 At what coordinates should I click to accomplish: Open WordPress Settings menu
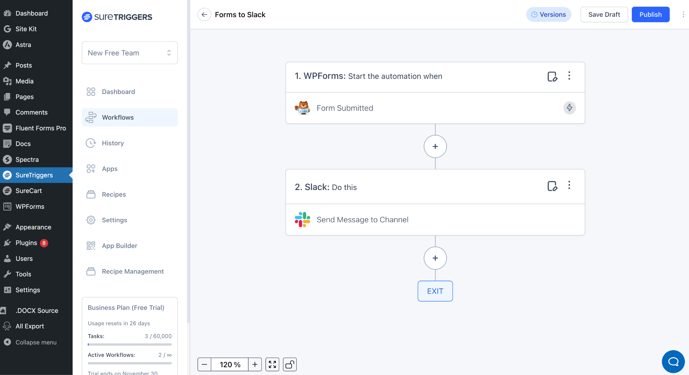coord(36,290)
